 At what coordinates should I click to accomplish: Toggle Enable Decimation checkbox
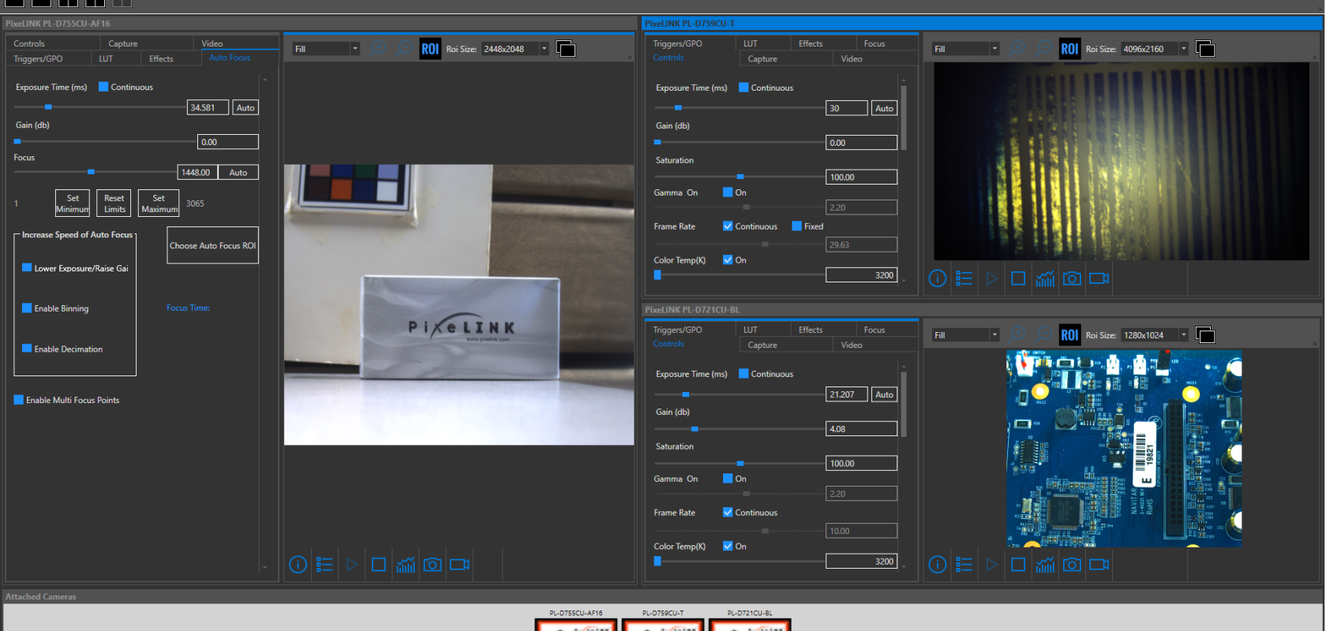pos(27,348)
